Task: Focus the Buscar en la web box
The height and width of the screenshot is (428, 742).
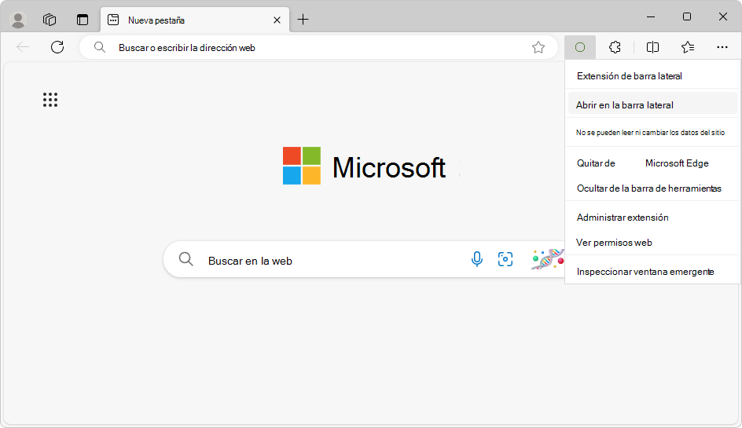Action: (x=365, y=260)
